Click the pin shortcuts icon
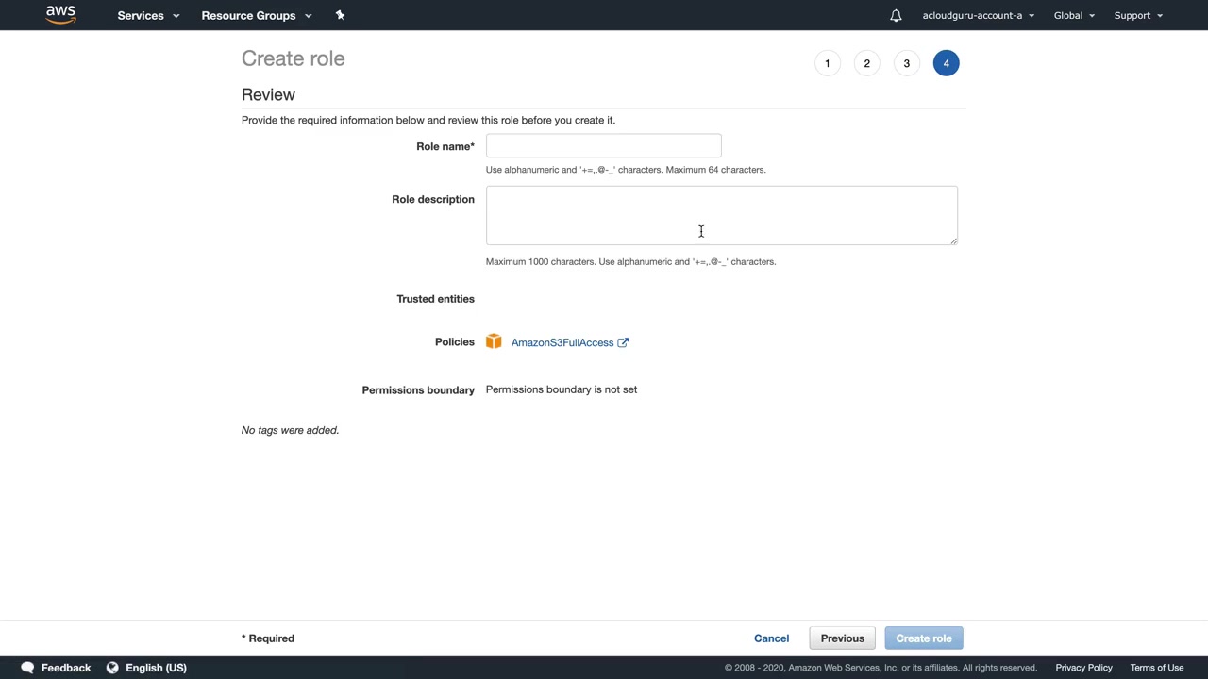 click(x=341, y=15)
